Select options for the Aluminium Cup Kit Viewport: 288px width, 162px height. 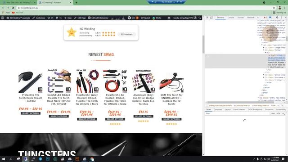click(x=143, y=116)
